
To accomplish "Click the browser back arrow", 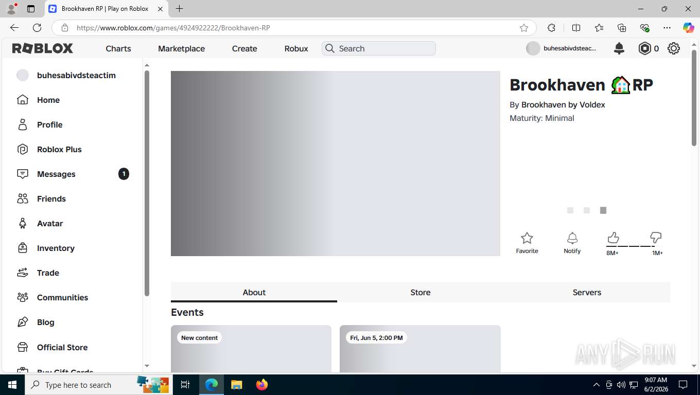I will click(x=14, y=28).
